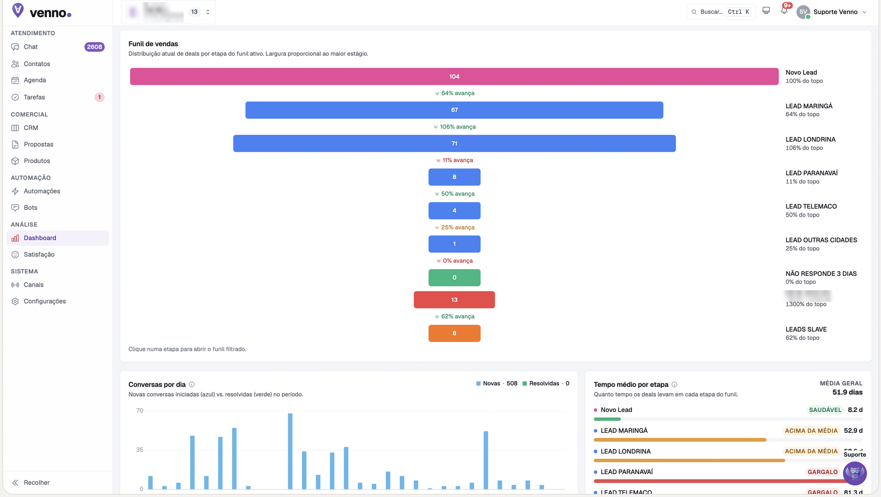Click the Tarefas red count badge

click(99, 97)
